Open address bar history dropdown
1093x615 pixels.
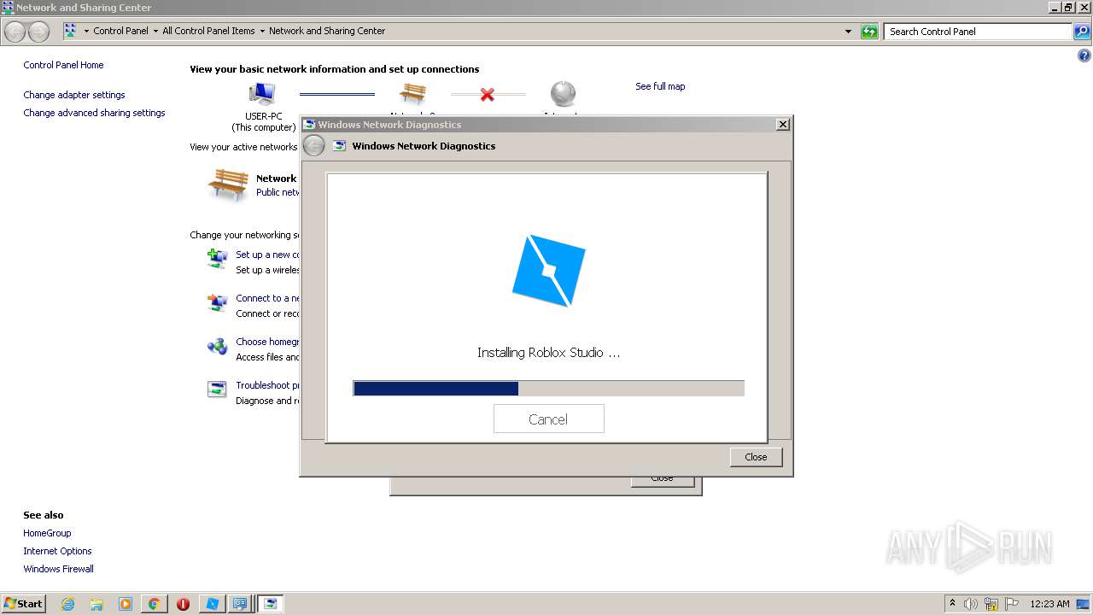pyautogui.click(x=848, y=32)
